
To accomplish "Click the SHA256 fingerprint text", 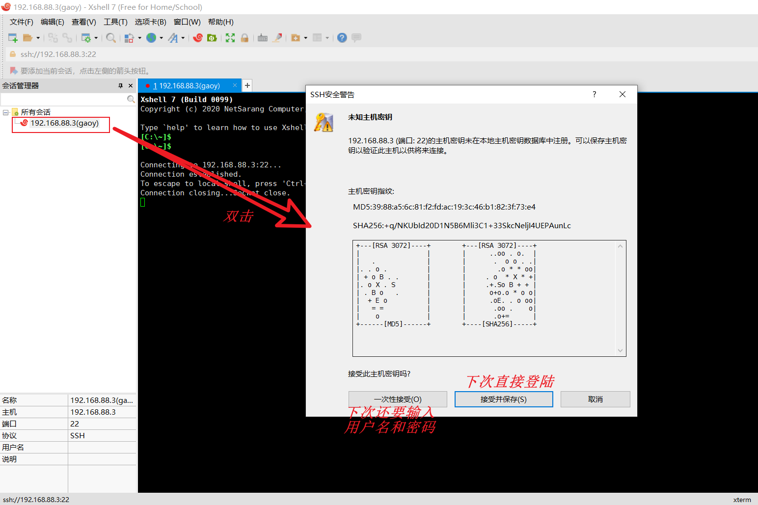I will pos(462,226).
